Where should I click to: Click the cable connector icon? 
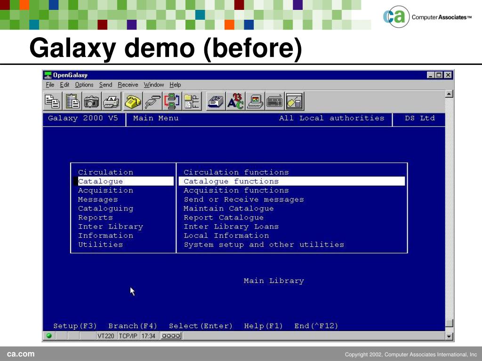pos(152,102)
